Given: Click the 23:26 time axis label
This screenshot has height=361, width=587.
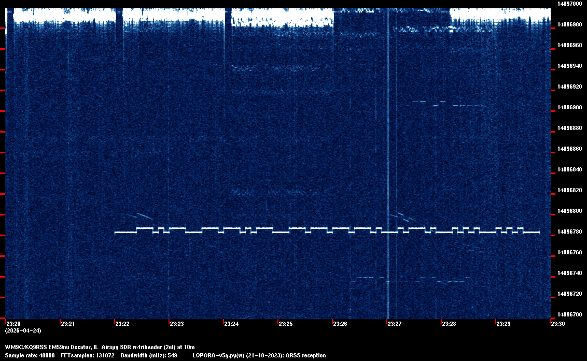Looking at the screenshot, I should 340,324.
